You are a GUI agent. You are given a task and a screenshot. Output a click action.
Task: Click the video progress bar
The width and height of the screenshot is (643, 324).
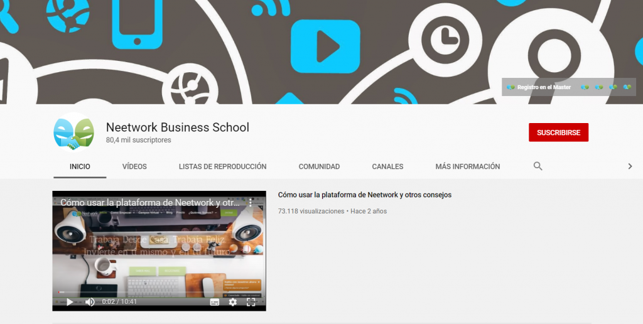(159, 292)
